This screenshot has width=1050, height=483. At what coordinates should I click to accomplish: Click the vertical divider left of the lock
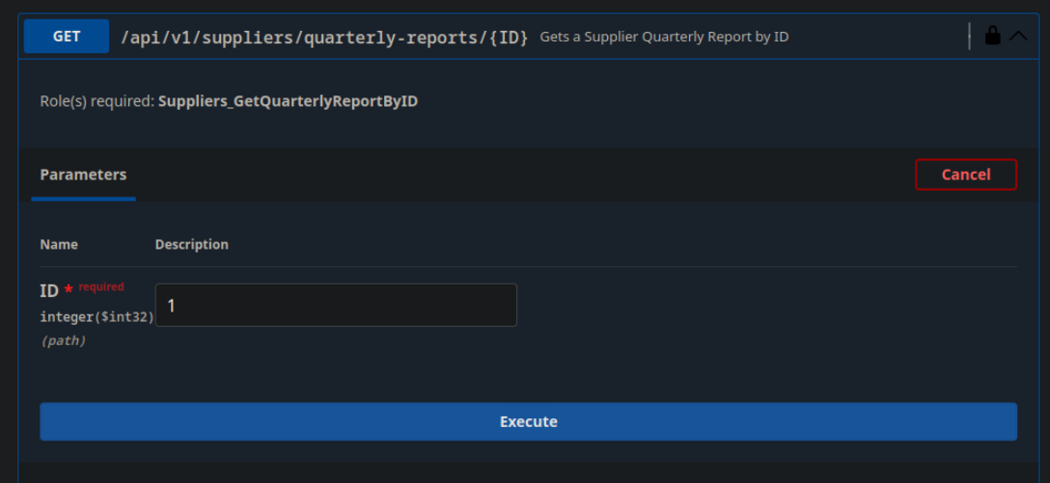pos(969,37)
